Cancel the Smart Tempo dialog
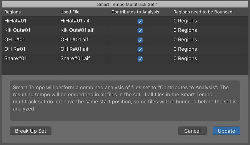 click(192, 131)
